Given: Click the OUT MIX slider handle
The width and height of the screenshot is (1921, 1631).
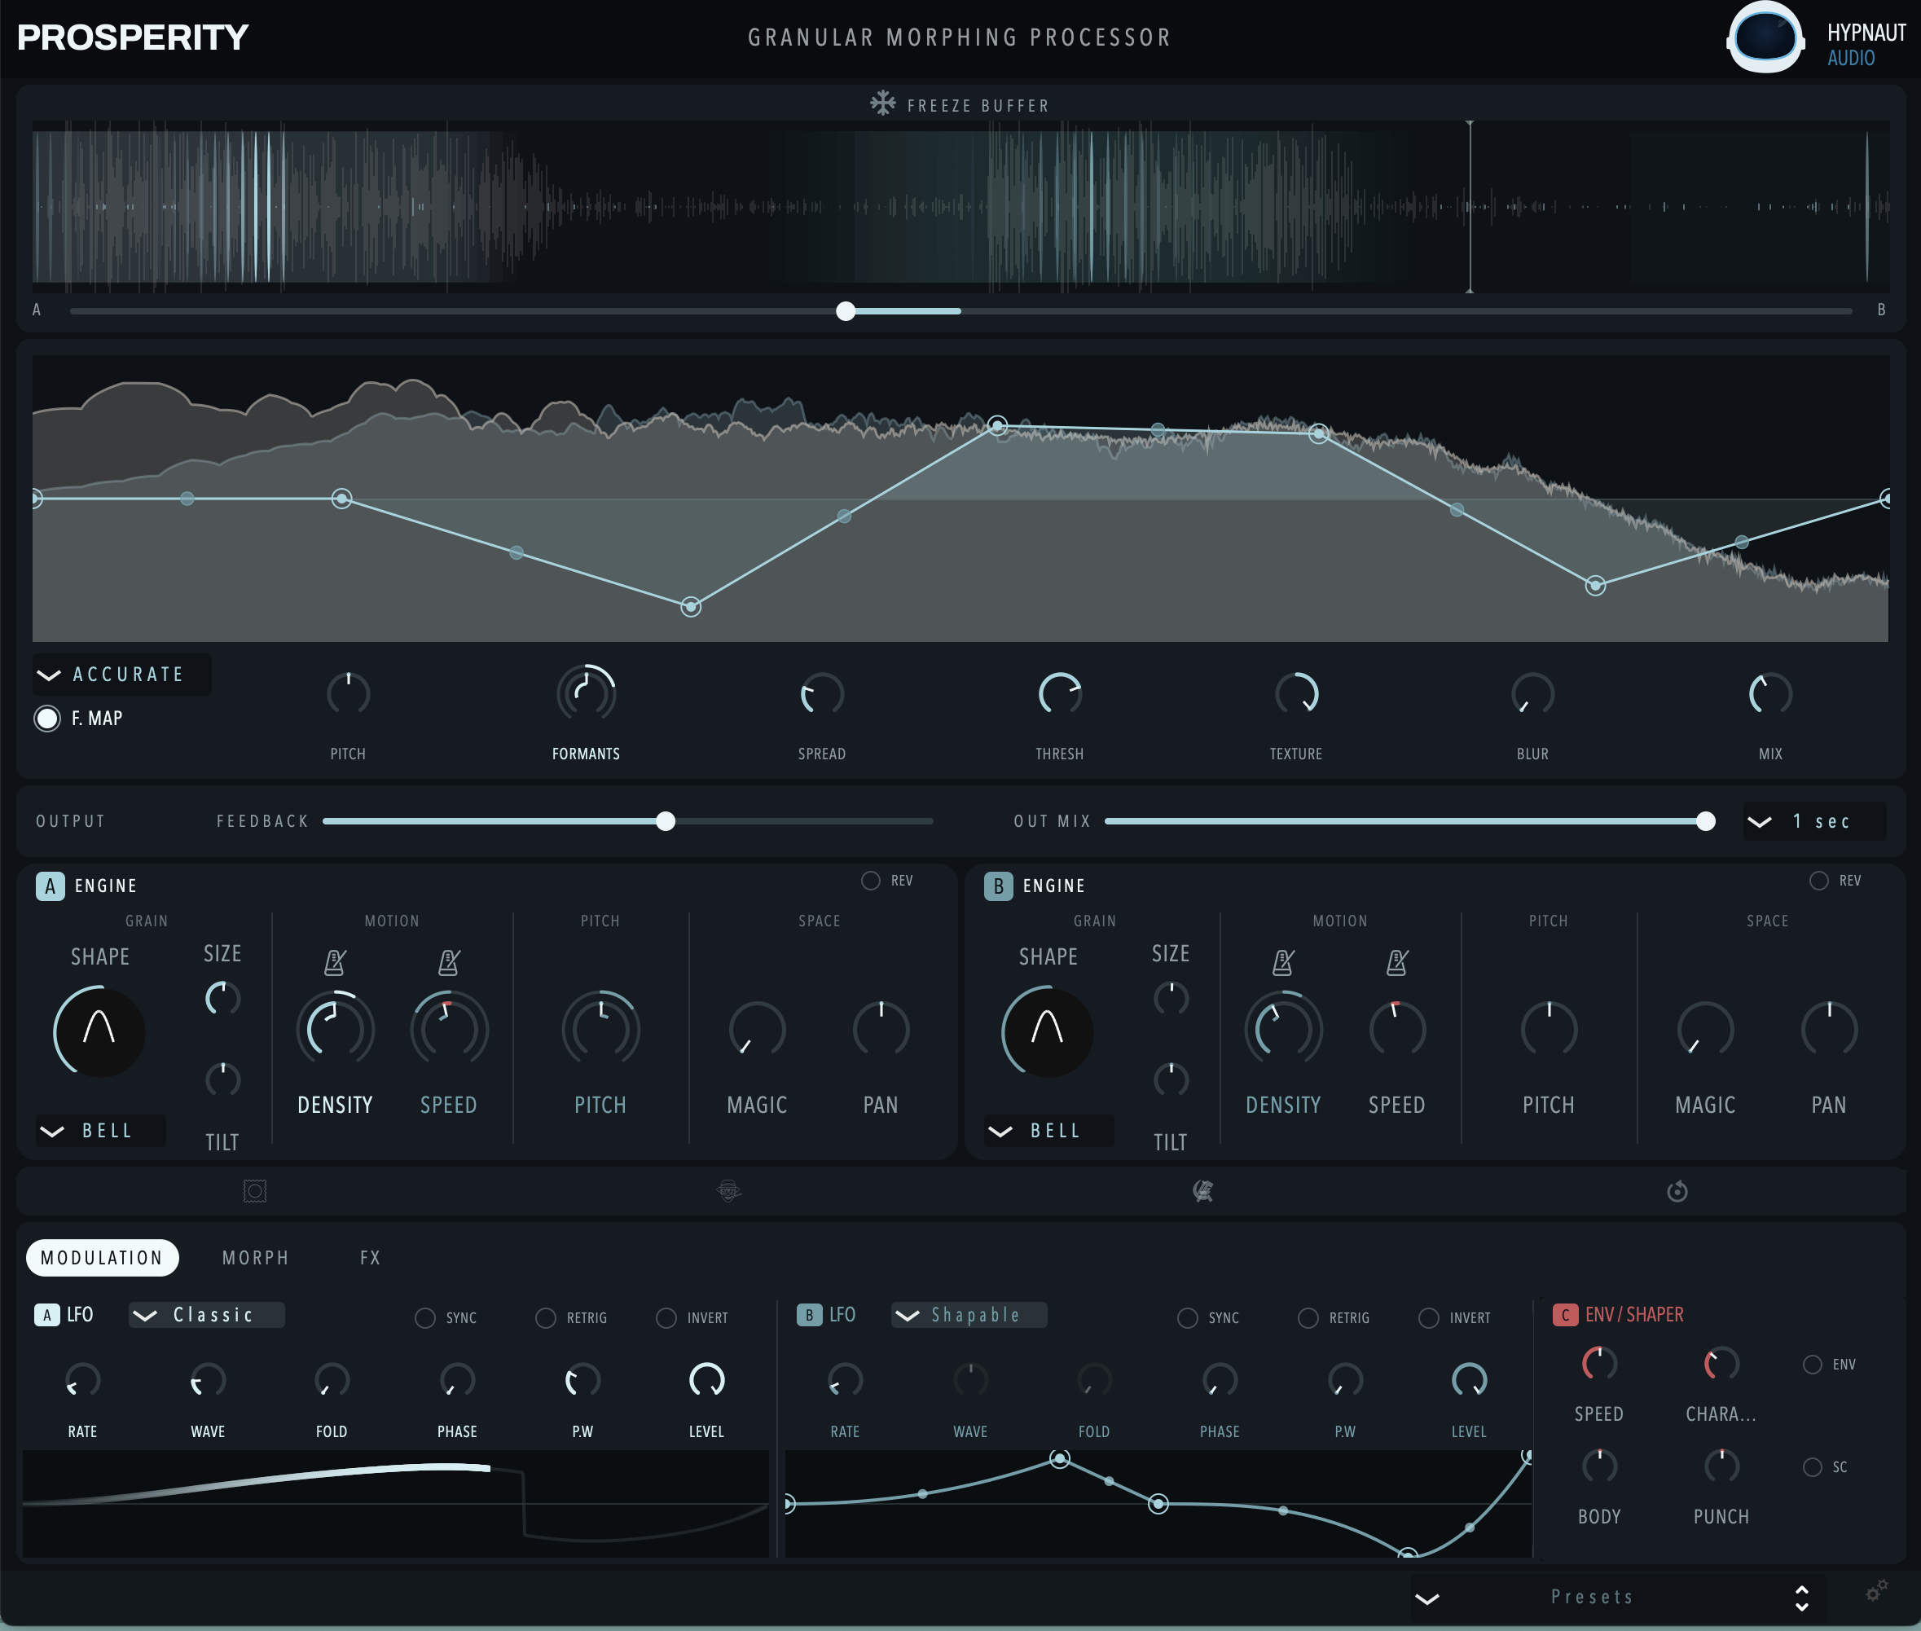Looking at the screenshot, I should (x=1706, y=821).
